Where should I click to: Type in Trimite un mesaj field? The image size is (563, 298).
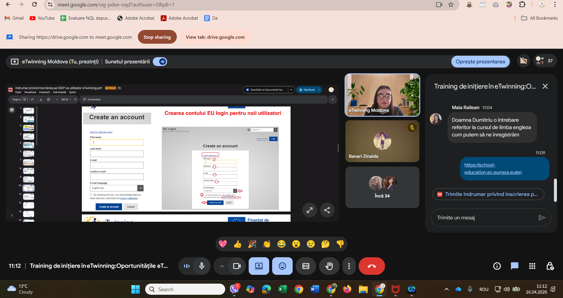[484, 218]
